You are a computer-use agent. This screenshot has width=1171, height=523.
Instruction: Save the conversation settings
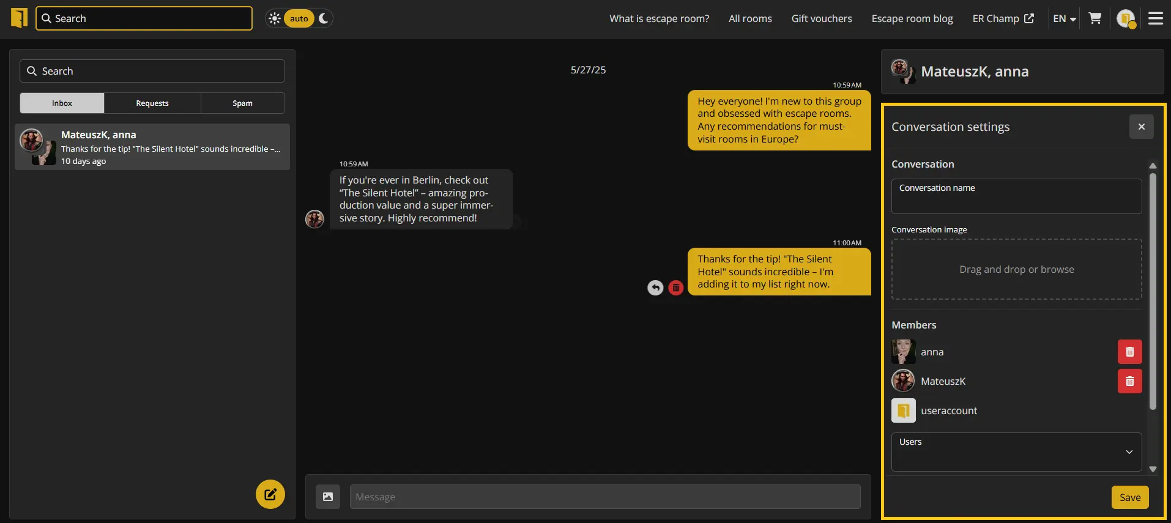(1129, 497)
